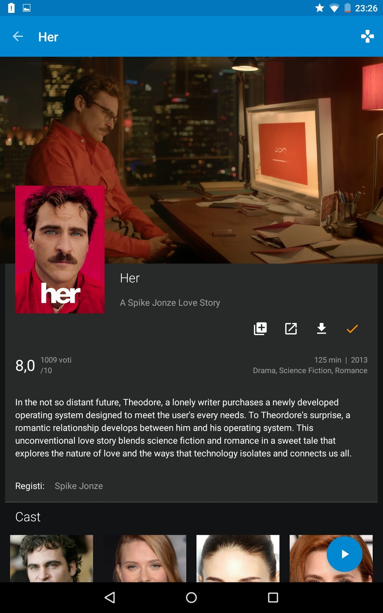
Task: Tap the Android home circle button
Action: pos(191,597)
